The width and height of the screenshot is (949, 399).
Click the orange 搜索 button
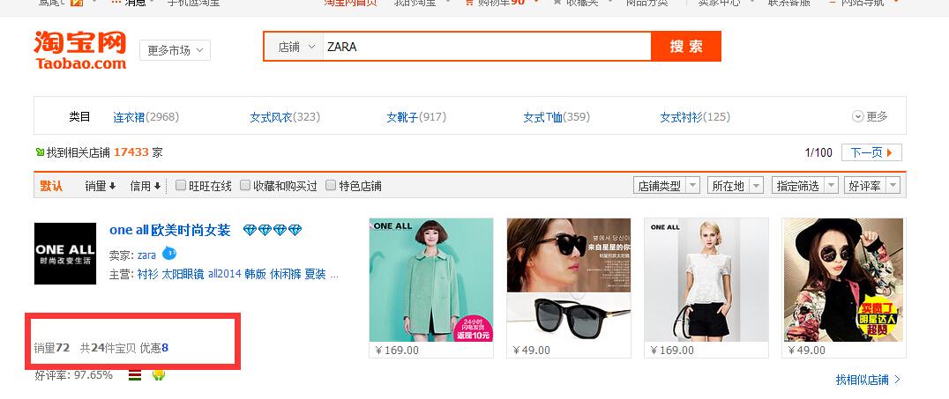point(685,47)
